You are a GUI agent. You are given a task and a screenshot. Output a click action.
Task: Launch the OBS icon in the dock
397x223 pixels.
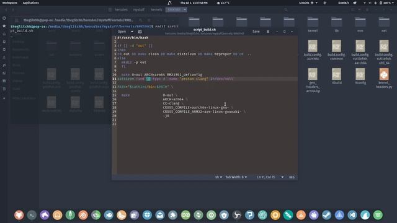coord(237,215)
